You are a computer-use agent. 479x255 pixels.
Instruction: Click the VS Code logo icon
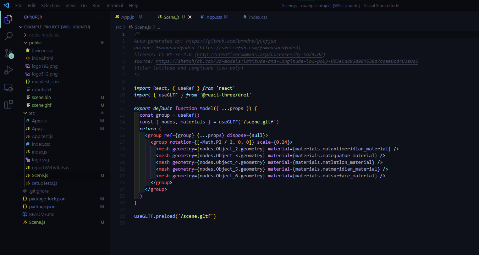[6, 5]
